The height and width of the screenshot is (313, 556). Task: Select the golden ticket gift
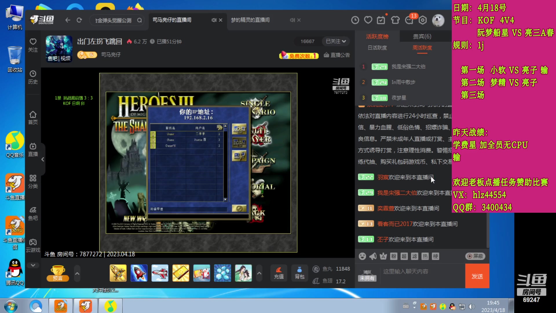(181, 273)
